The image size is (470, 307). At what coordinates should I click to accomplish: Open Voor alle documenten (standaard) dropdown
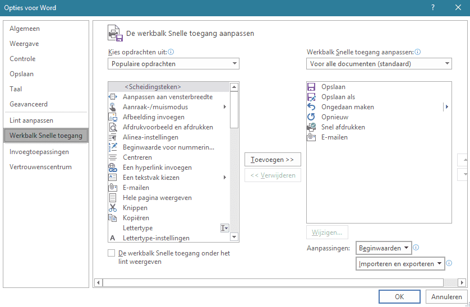coord(379,64)
